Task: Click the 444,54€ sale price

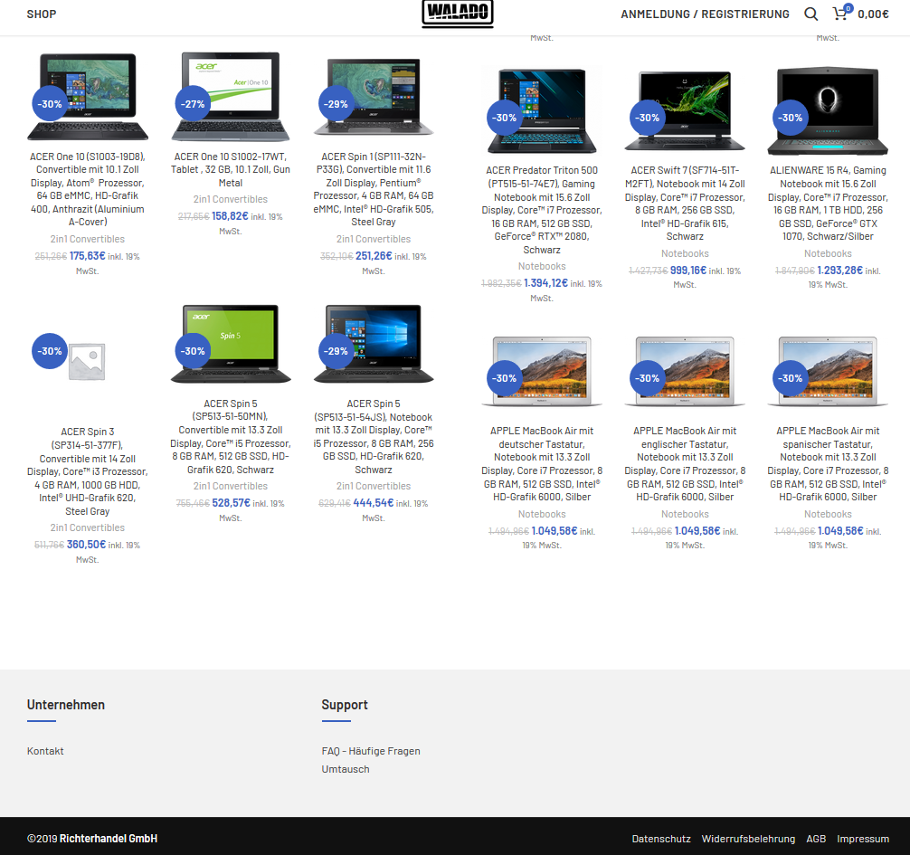Action: [374, 503]
